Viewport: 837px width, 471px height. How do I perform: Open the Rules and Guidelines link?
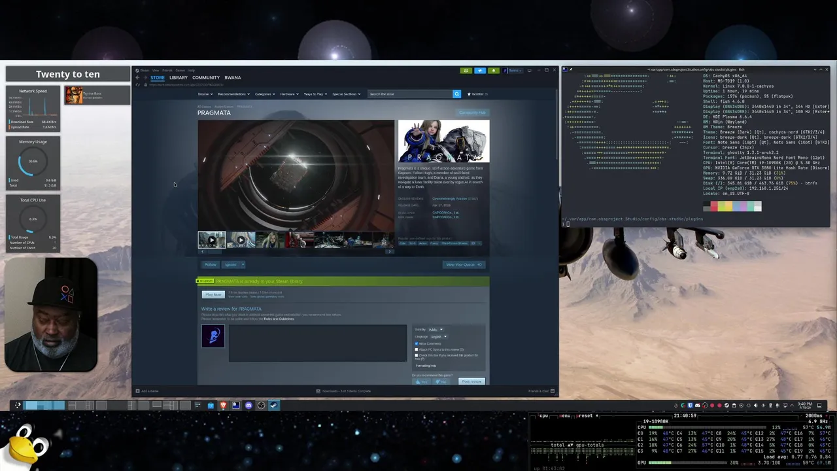pos(279,319)
